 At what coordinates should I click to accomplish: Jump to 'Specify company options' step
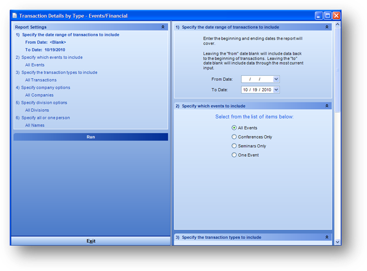44,87
